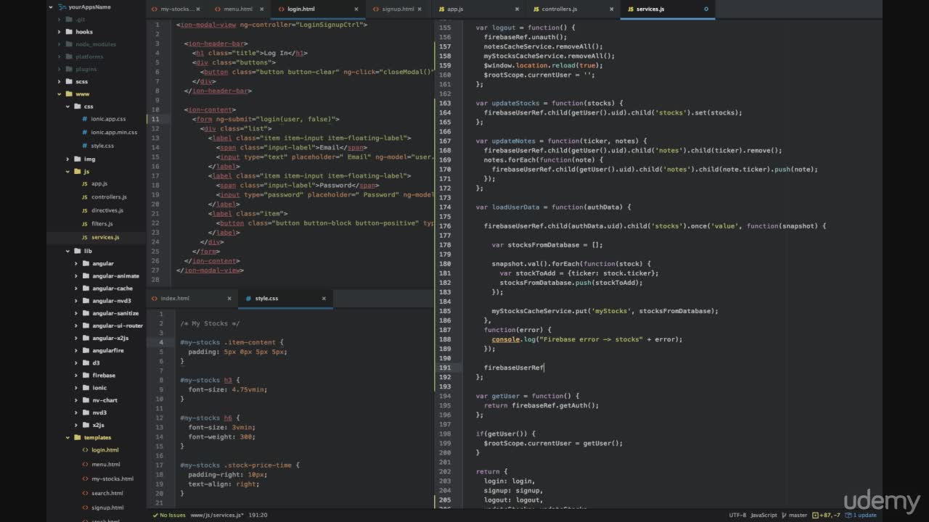Screen dimensions: 929x522
Task: Open filters.js in the file tree
Action: (102, 223)
